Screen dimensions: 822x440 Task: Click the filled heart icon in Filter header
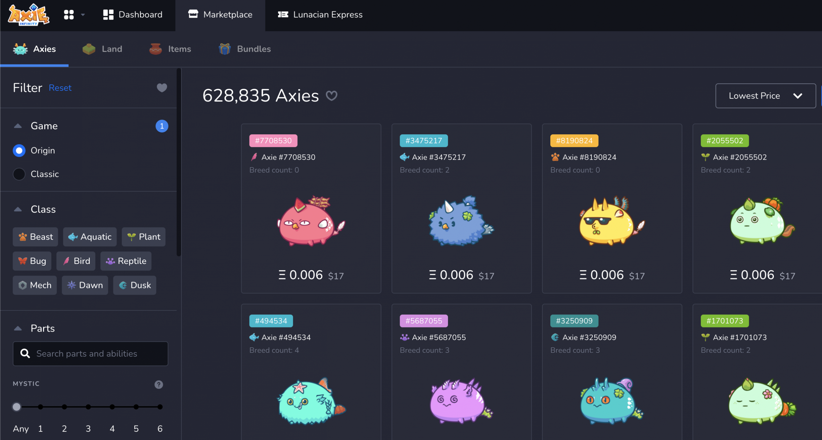pos(162,88)
